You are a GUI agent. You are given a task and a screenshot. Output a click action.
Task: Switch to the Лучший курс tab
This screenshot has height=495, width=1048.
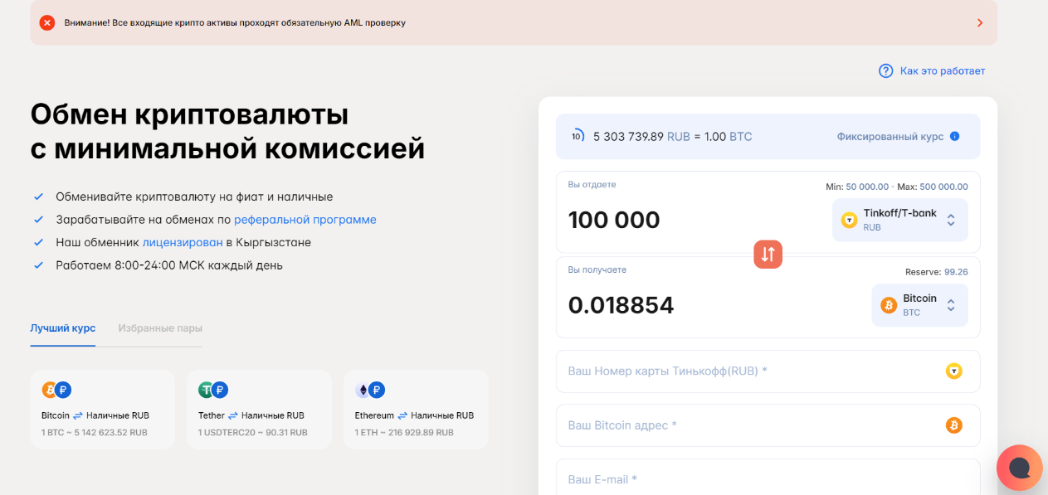click(63, 328)
